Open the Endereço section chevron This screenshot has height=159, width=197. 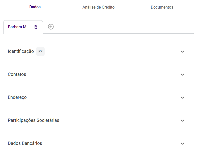click(x=183, y=98)
